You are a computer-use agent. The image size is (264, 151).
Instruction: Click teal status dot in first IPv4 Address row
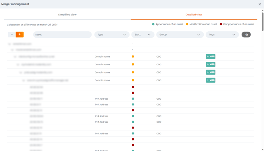(133, 99)
